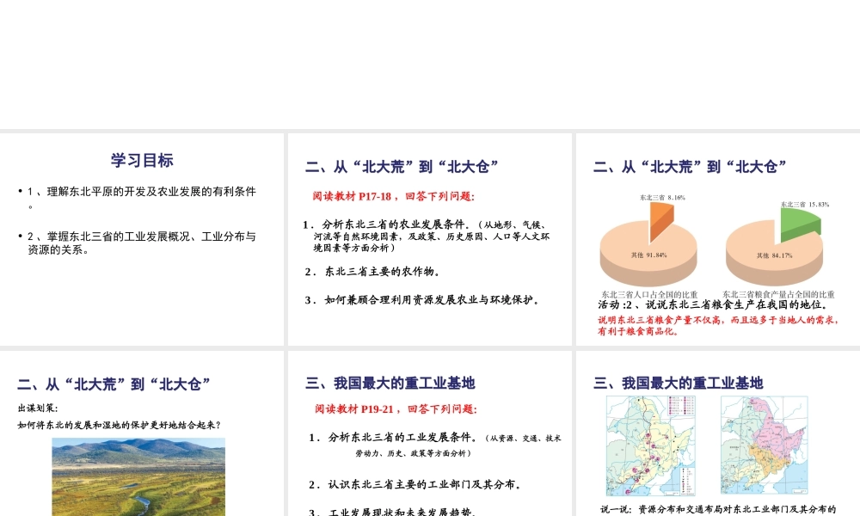Click the red 阅读教材 P19-21 heading
Viewport: 860px width, 516px height.
396,409
